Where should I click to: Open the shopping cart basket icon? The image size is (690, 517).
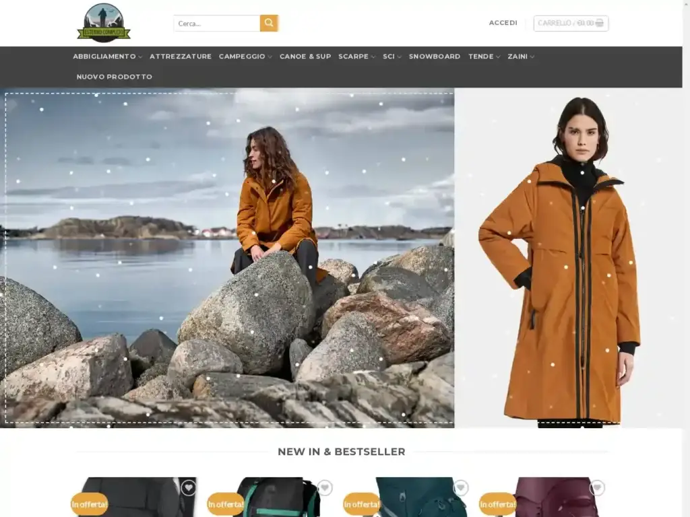point(600,23)
